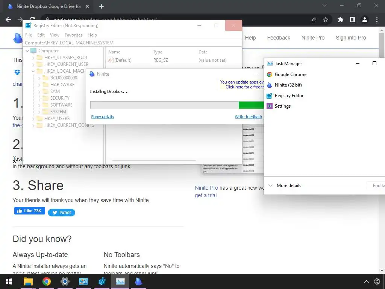Open Chrome tab search chevron
The height and width of the screenshot is (289, 385).
(x=324, y=5)
